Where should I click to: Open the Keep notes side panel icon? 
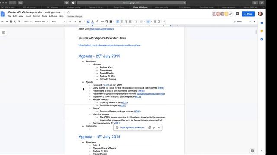(261, 31)
